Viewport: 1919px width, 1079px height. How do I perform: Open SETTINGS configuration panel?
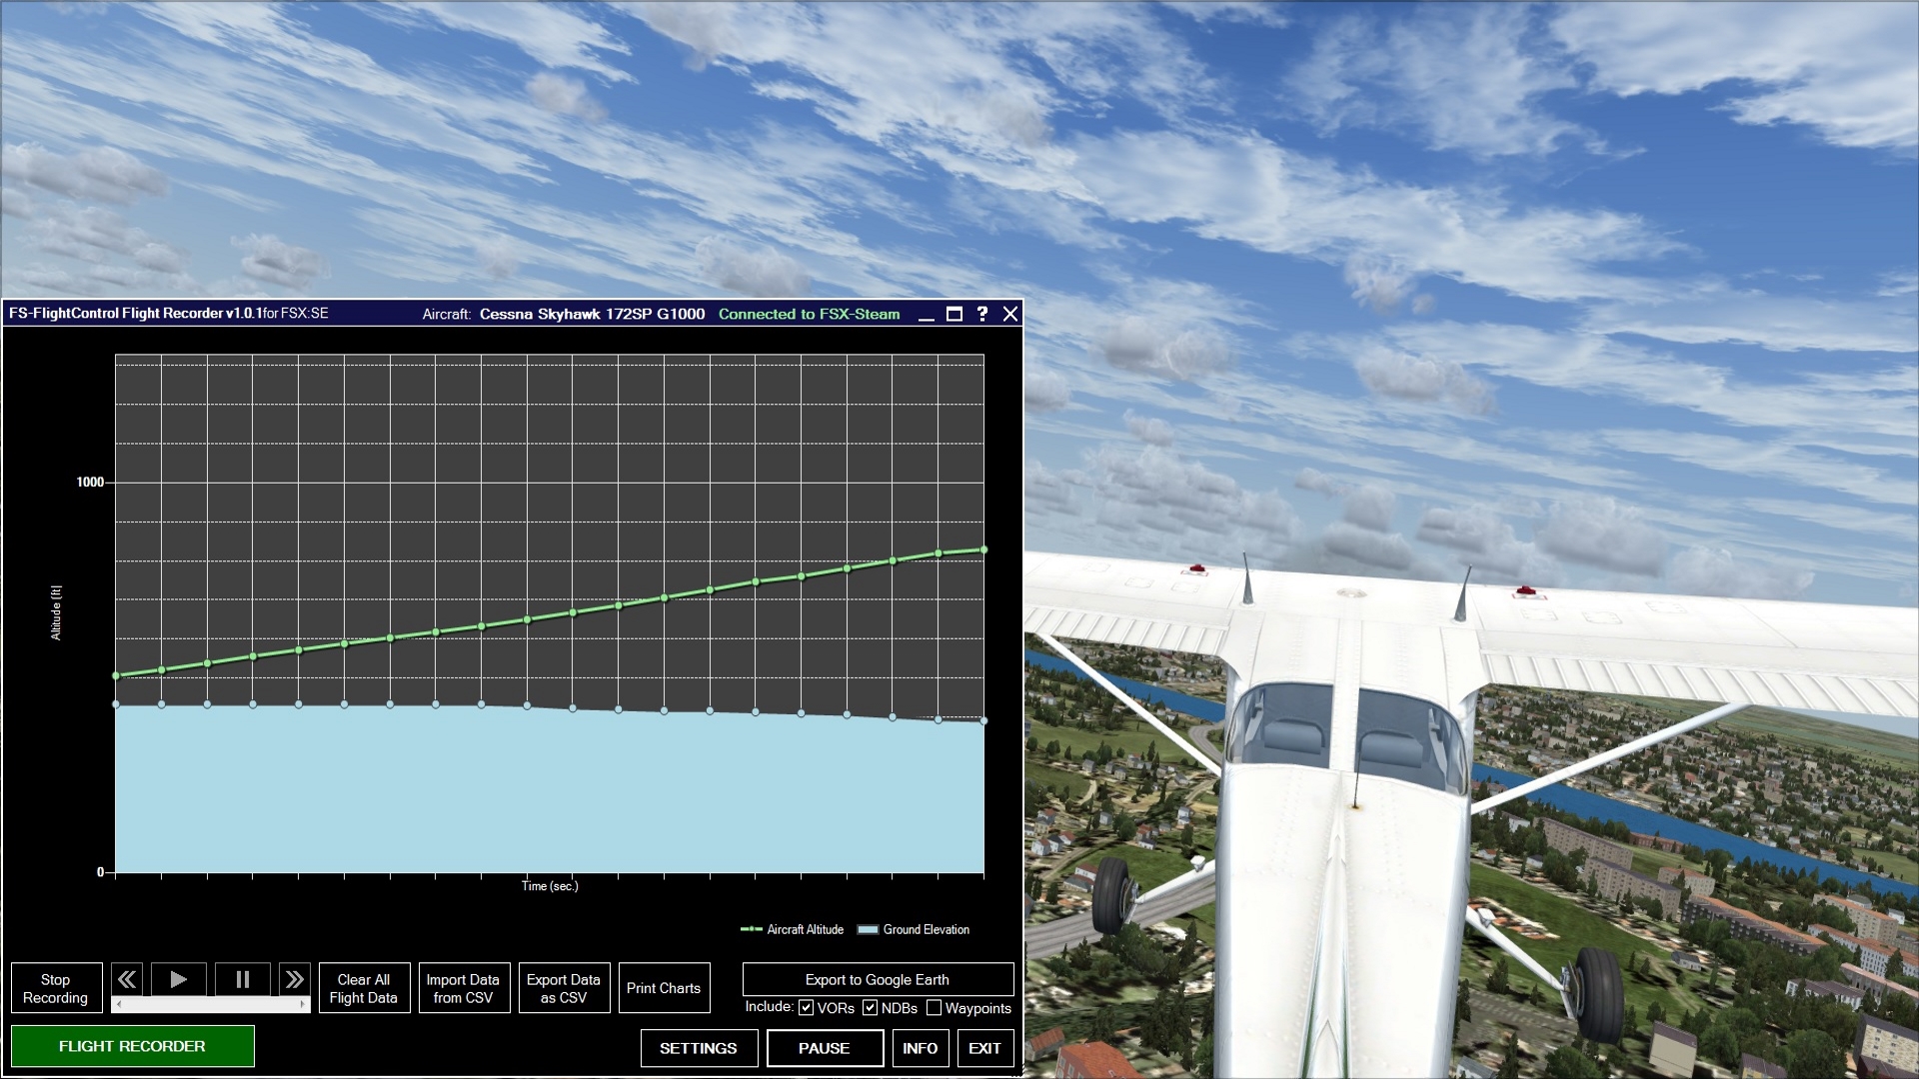coord(700,1047)
